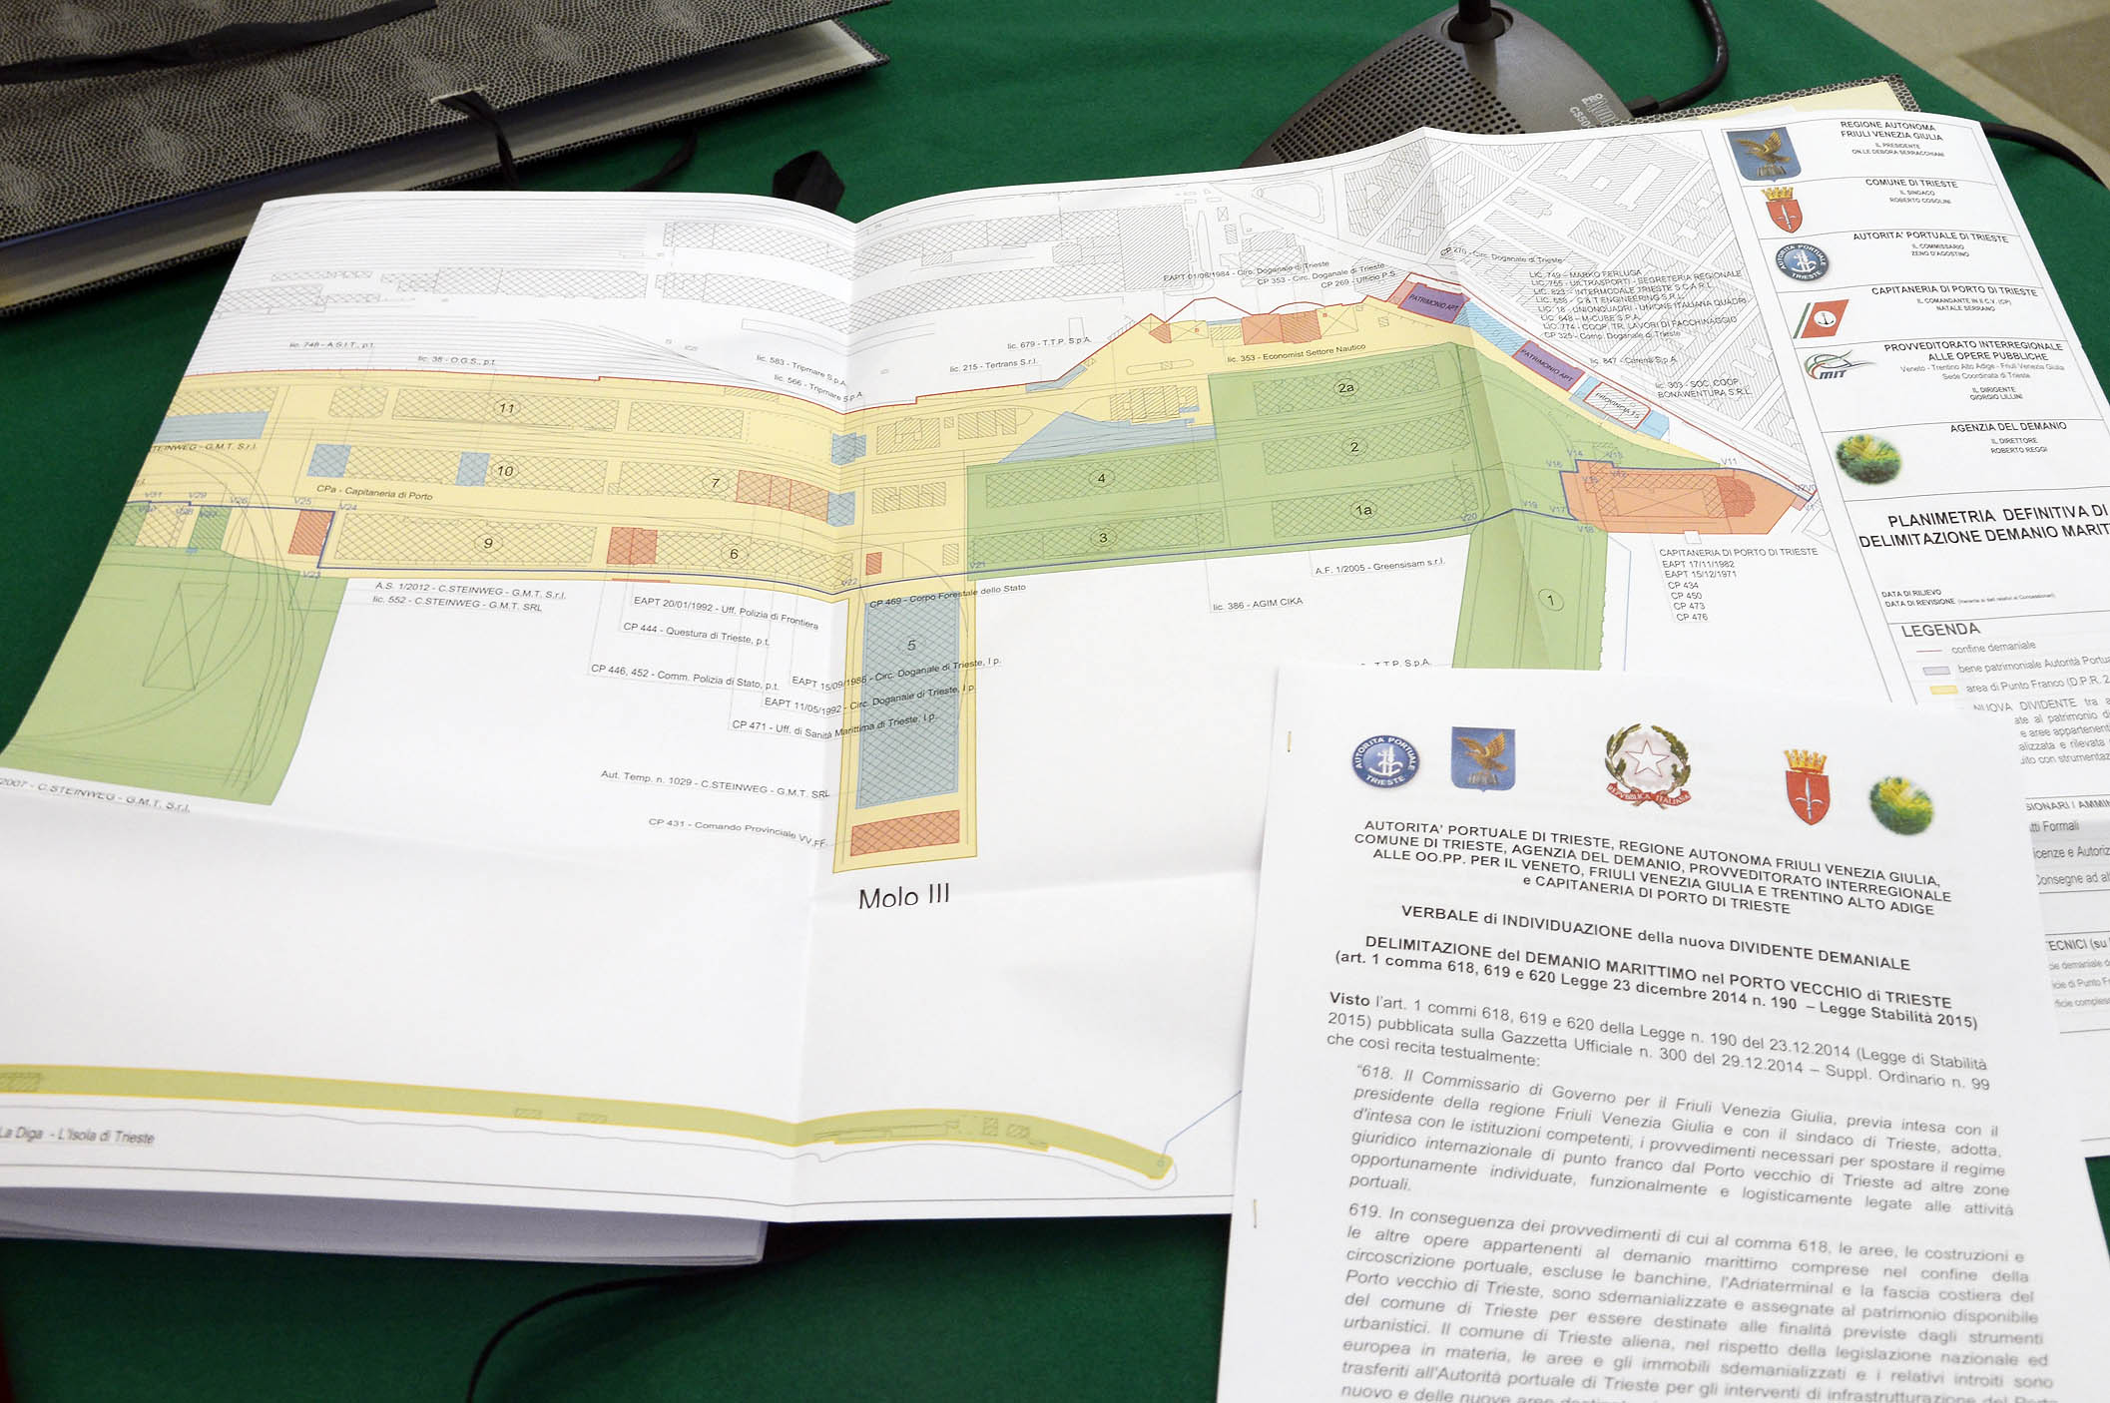This screenshot has height=1403, width=2110.
Task: Select the Agenzia del Demanio green logo in map legend
Action: click(1867, 458)
